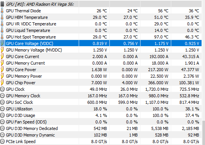
Task: Click gauge icon beside GPU Fan Speed (OD5)
Action: 2,122
